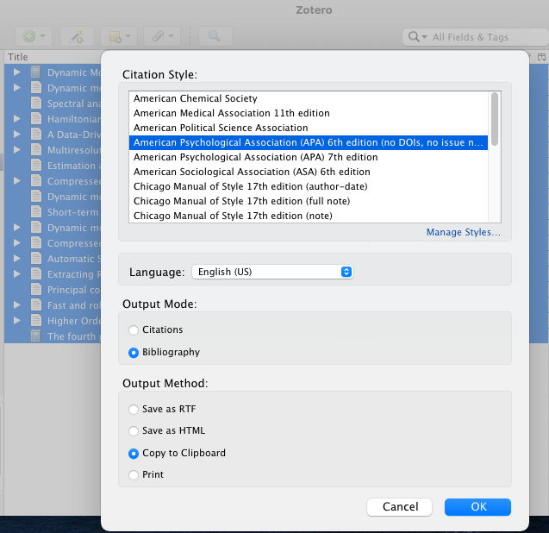Viewport: 549px width, 533px height.
Task: Select the Bibliography output mode
Action: [x=134, y=353]
